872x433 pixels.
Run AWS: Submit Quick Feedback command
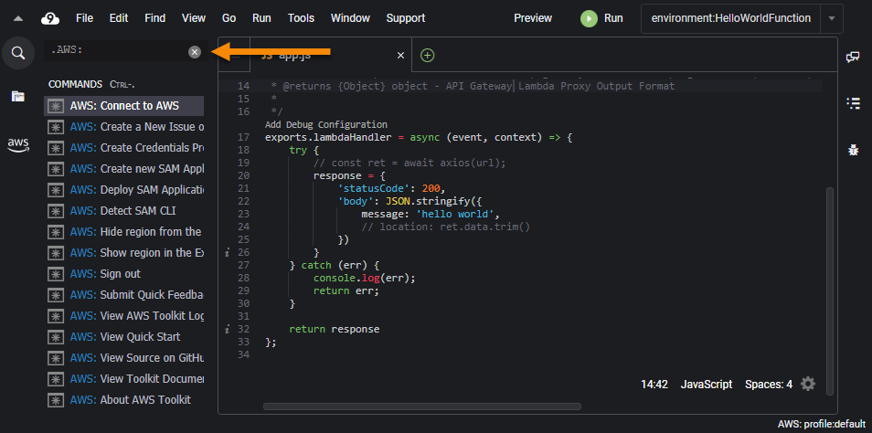point(124,294)
